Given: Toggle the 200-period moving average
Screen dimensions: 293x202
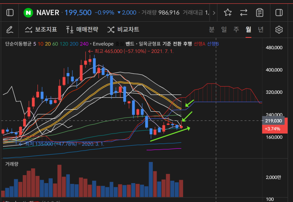Looking at the screenshot, I should (74, 44).
